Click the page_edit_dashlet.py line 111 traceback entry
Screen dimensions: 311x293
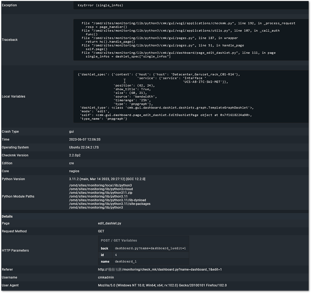click(179, 53)
